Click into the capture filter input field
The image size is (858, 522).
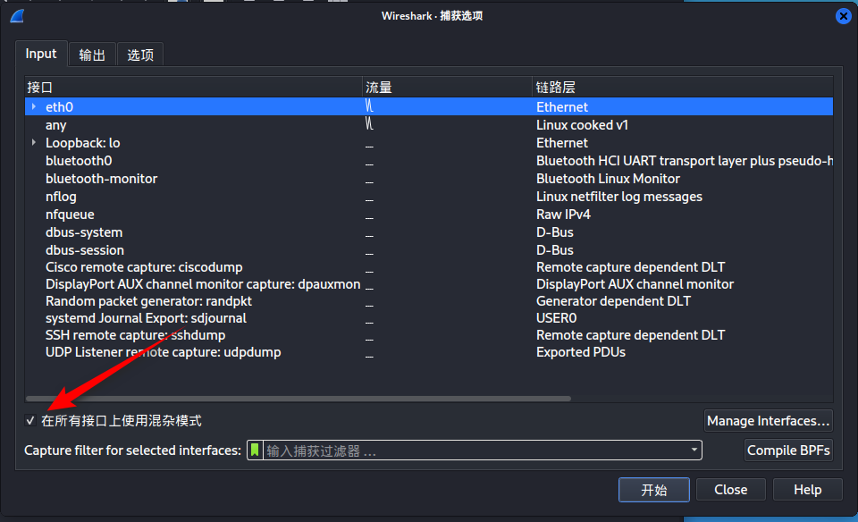tap(476, 450)
